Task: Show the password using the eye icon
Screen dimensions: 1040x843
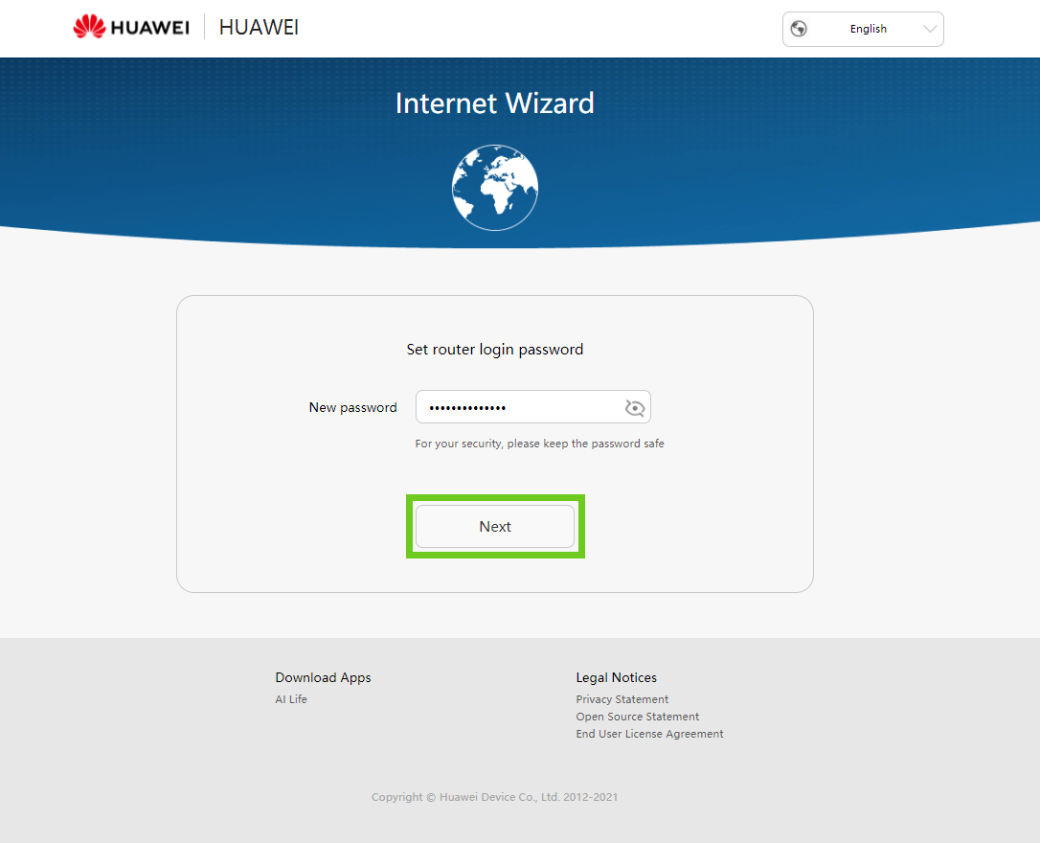Action: point(634,408)
